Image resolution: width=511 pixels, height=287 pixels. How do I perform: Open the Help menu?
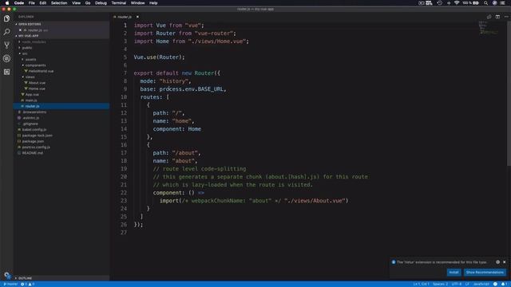(x=153, y=3)
